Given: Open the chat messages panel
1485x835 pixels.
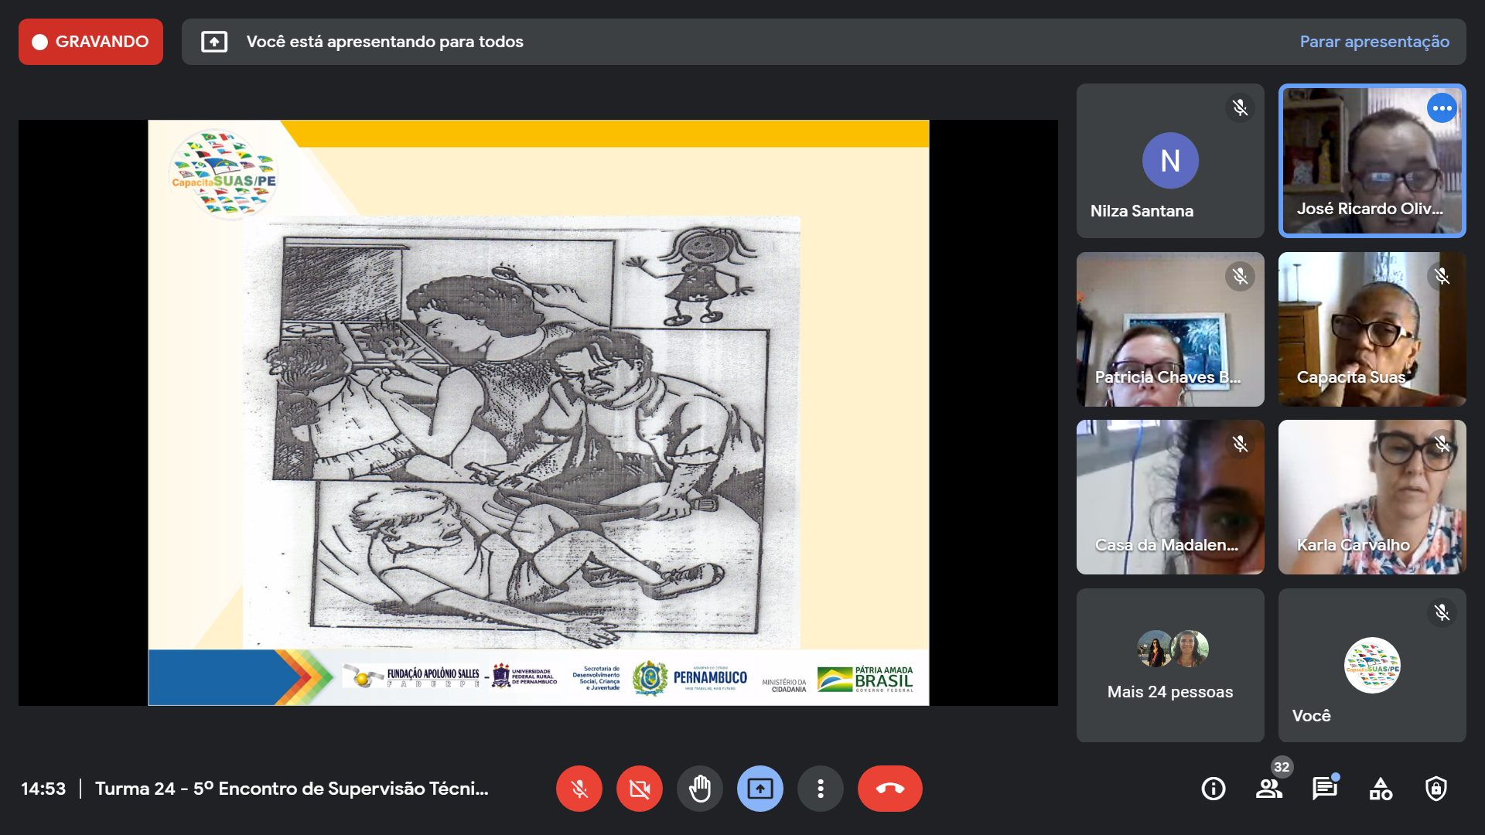Looking at the screenshot, I should coord(1324,789).
